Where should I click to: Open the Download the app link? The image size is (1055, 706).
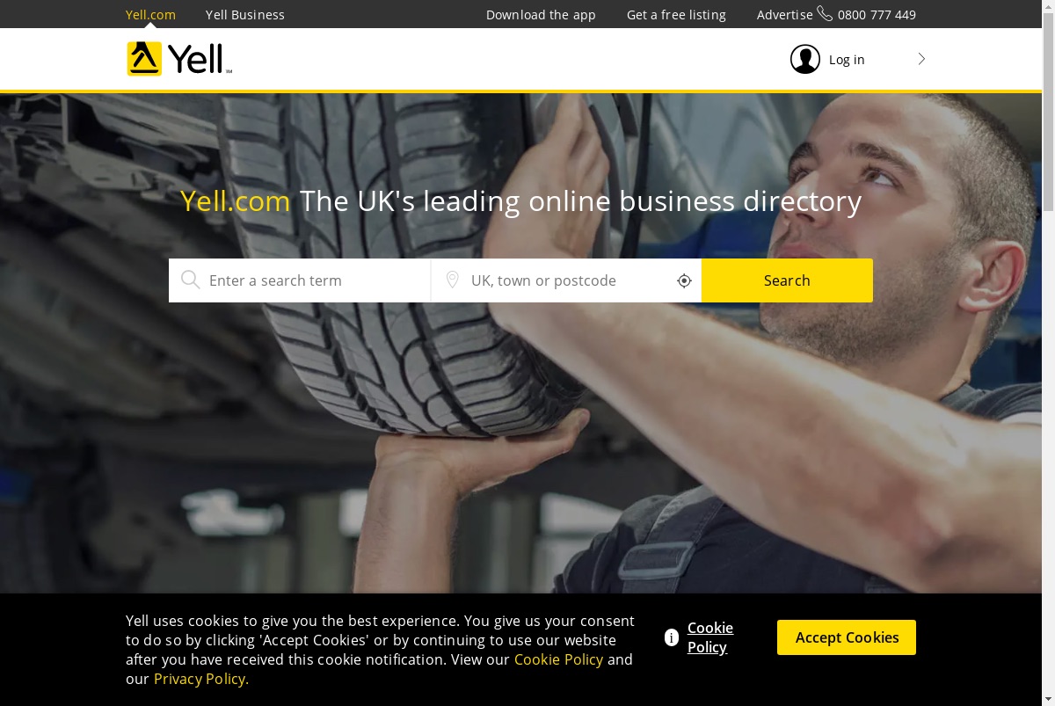tap(541, 15)
